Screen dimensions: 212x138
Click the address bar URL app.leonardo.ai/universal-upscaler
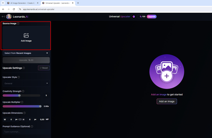[39, 9]
